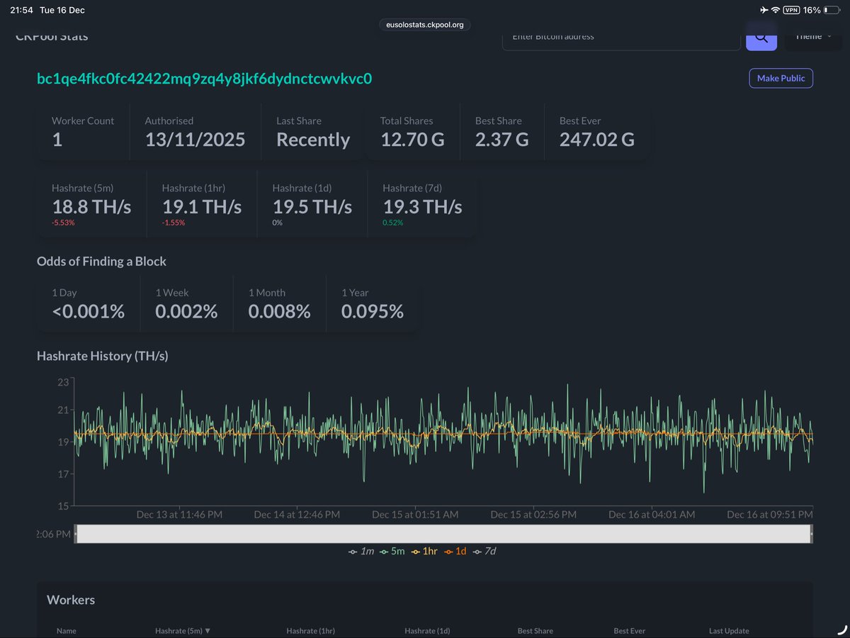The width and height of the screenshot is (850, 638).
Task: Click the 19.5 TH/s 1d hashrate
Action: (x=312, y=207)
